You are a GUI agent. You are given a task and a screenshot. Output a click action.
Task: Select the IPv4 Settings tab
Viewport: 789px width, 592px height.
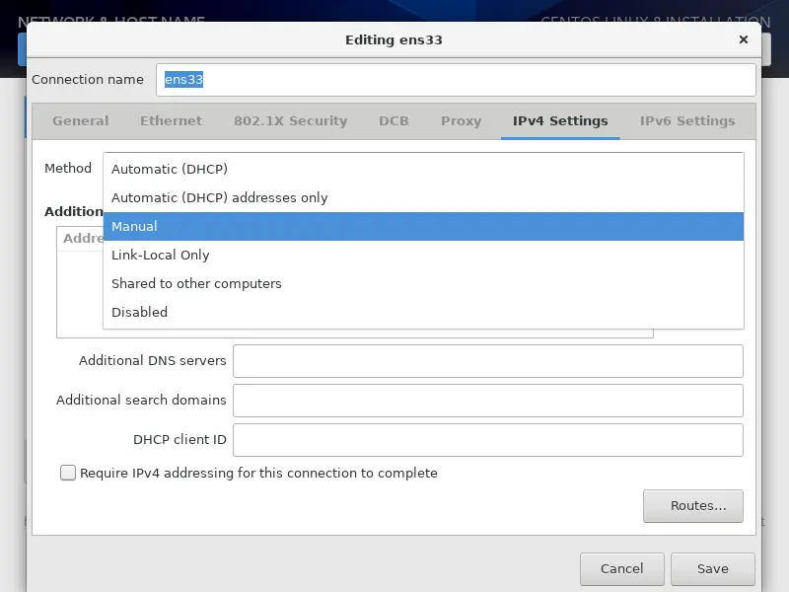coord(560,120)
